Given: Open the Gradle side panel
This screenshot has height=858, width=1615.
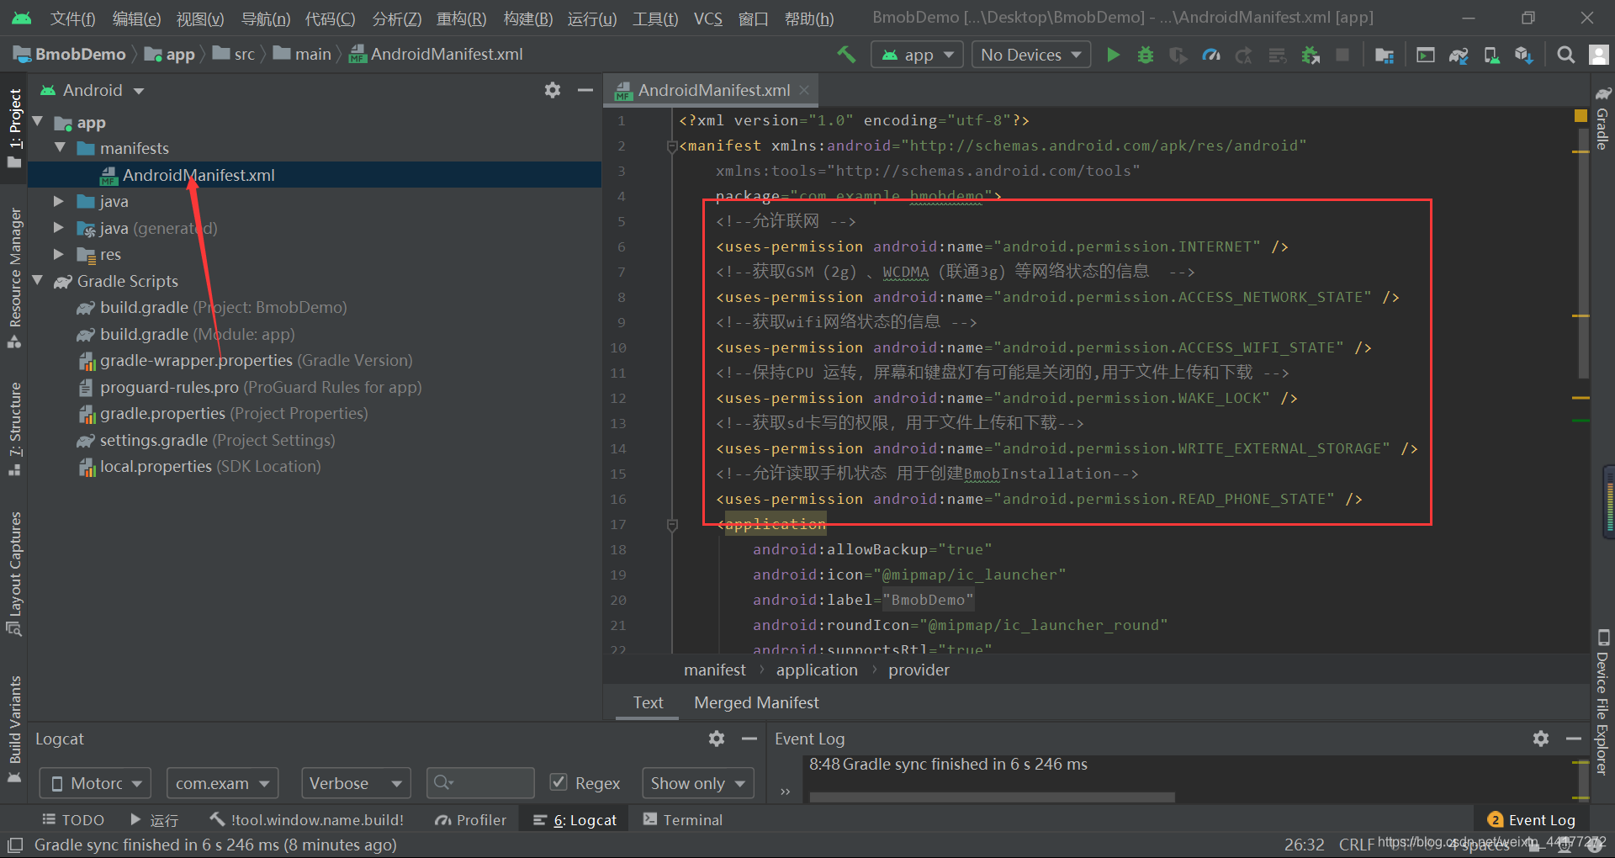Looking at the screenshot, I should 1603,119.
